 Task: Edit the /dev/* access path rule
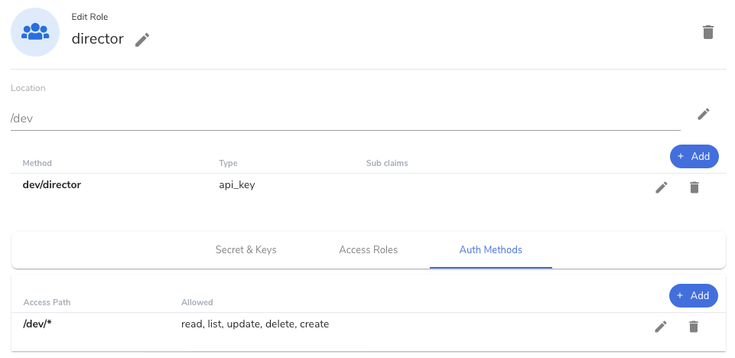click(662, 327)
